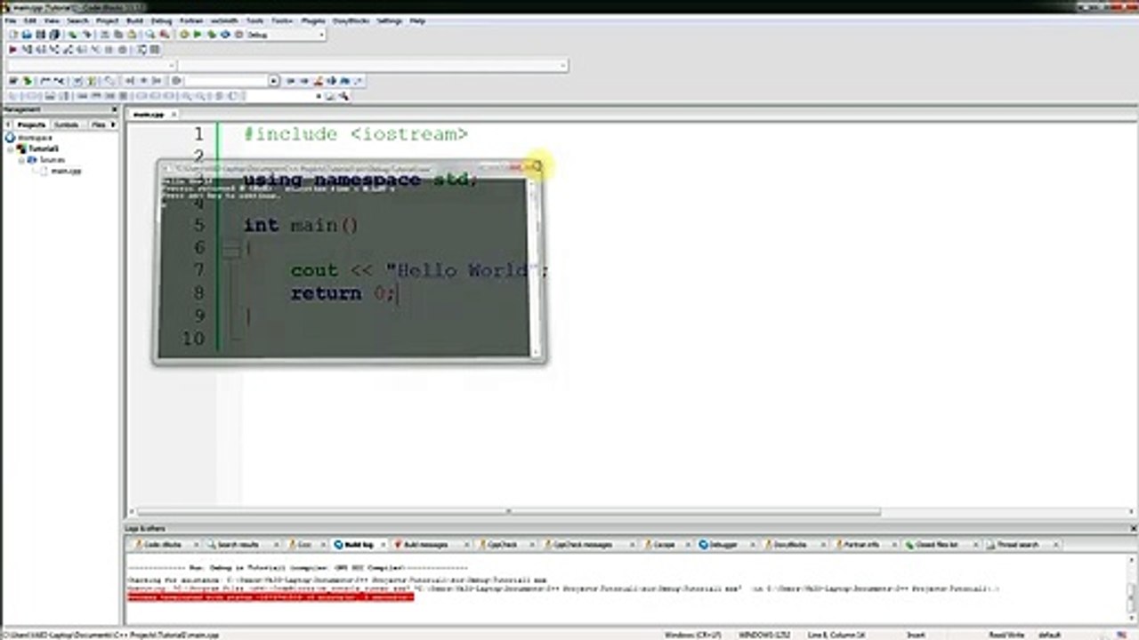This screenshot has height=640, width=1139.
Task: Click the Save all files icon
Action: [54, 35]
